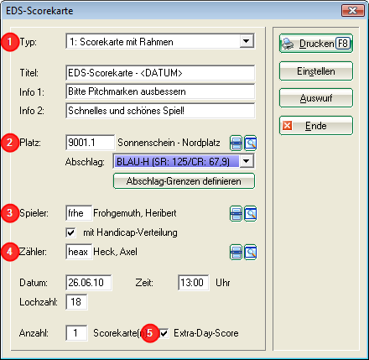Uncheck mit Handicap-Verteilung checkbox

click(71, 232)
